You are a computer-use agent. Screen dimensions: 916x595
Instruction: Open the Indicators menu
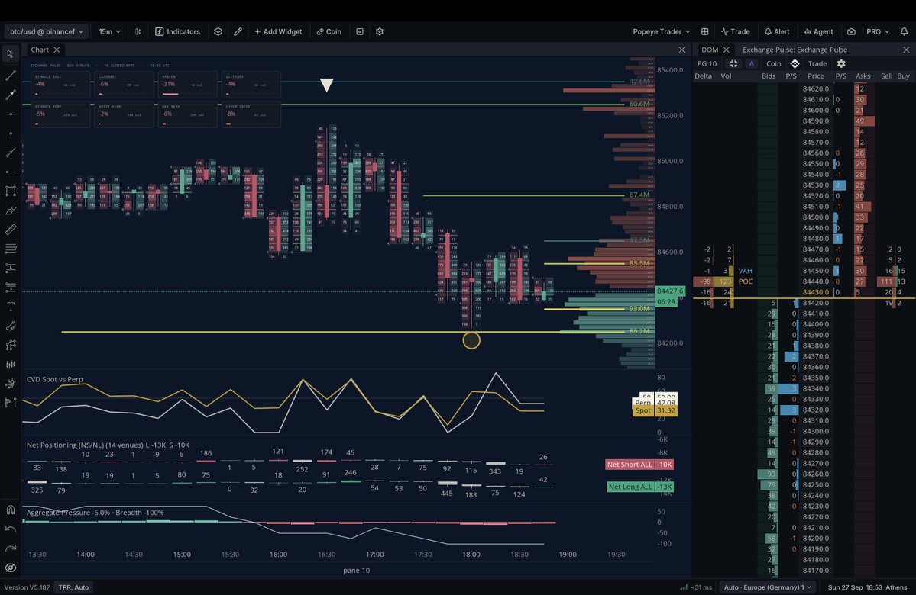pos(177,31)
